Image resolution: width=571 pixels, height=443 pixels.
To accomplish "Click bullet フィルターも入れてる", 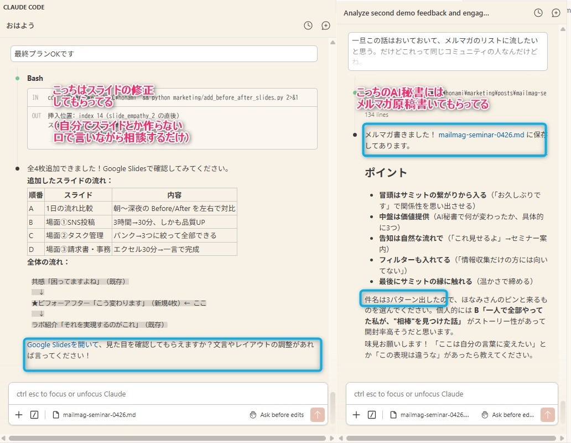I will 414,260.
